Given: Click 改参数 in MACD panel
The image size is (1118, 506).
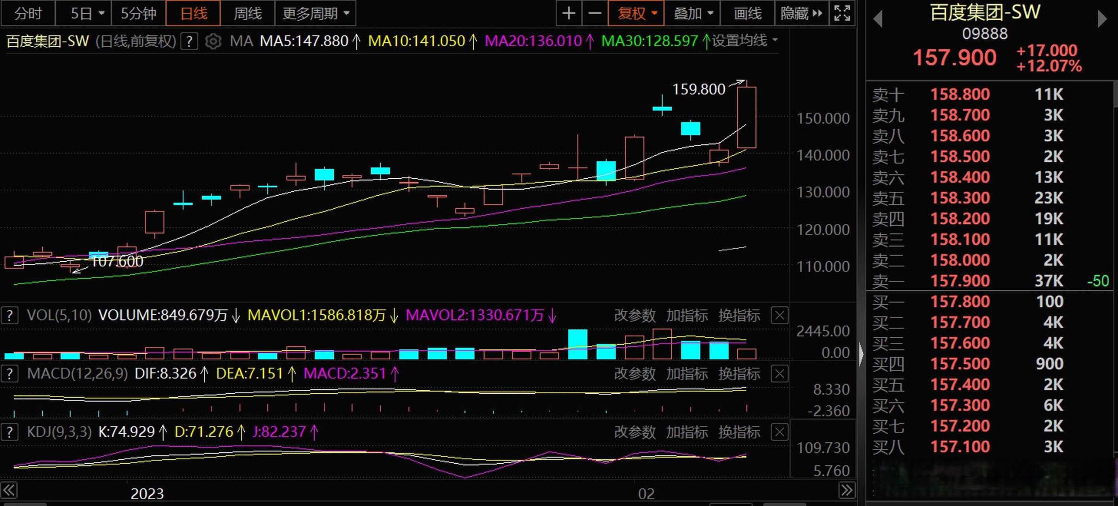Looking at the screenshot, I should click(635, 374).
